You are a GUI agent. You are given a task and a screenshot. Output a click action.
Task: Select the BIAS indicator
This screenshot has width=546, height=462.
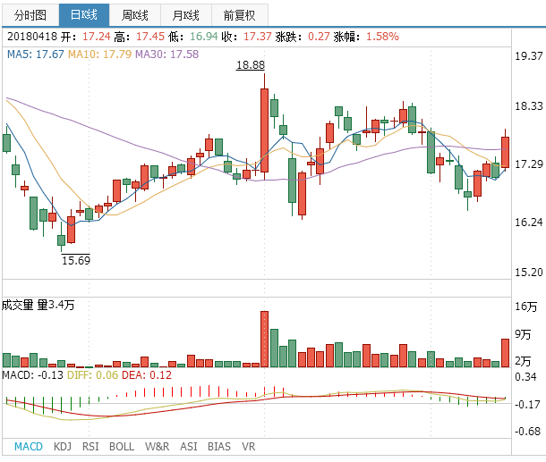pos(219,446)
